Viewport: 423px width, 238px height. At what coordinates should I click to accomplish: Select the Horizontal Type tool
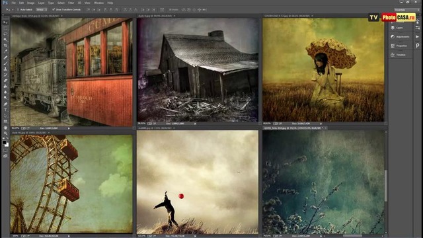pos(5,110)
